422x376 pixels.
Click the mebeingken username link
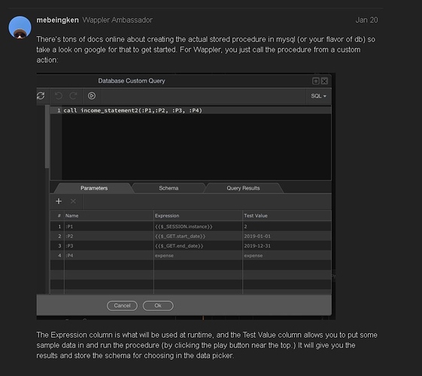click(x=58, y=20)
